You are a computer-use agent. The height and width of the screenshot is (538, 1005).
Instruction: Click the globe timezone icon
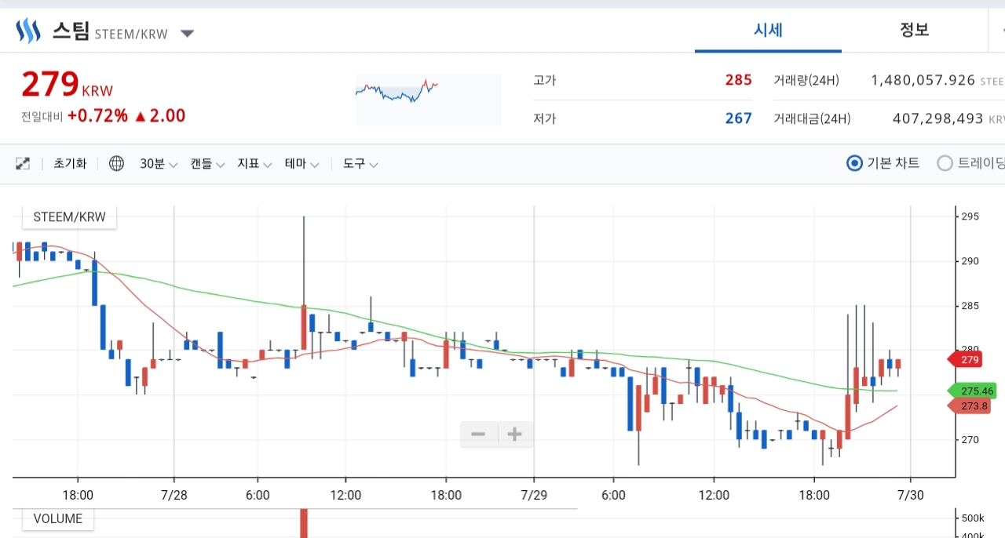[x=116, y=164]
